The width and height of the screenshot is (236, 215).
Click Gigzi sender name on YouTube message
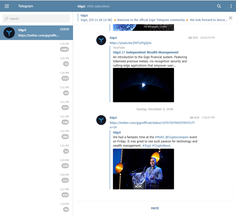(113, 38)
